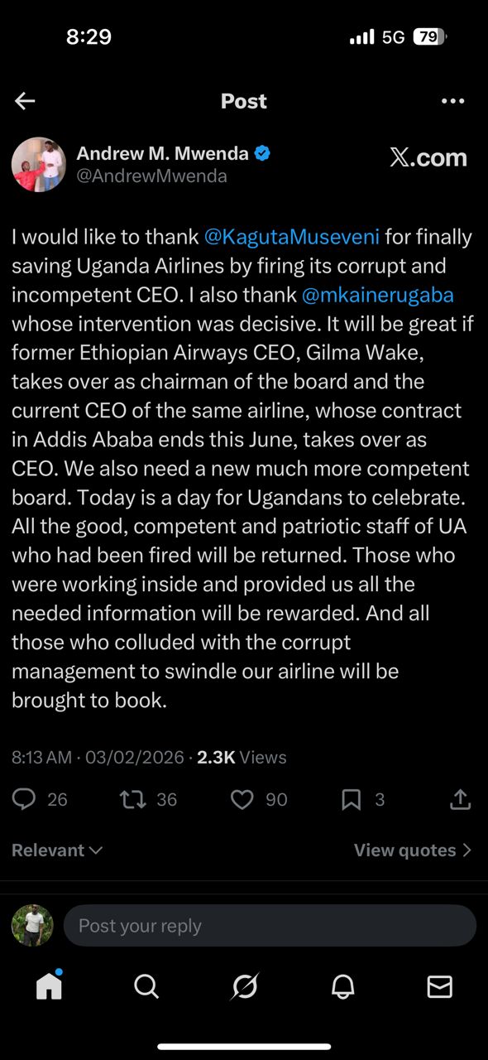488x1060 pixels.
Task: Open the Search tab magnifier icon
Action: tap(146, 986)
